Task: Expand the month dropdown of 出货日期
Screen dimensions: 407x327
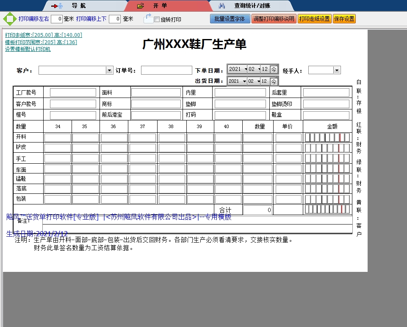Action: coord(258,81)
